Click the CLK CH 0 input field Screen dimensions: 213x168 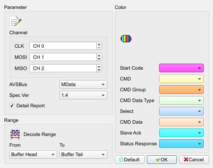63,46
